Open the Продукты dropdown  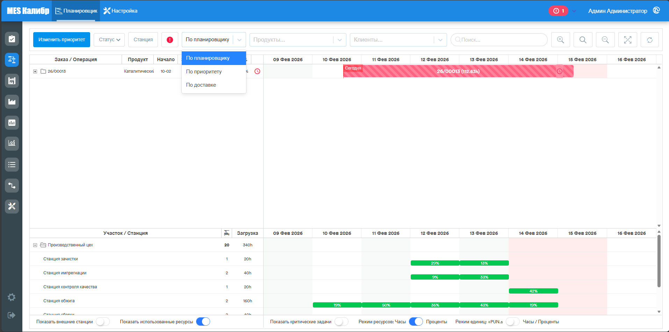298,40
